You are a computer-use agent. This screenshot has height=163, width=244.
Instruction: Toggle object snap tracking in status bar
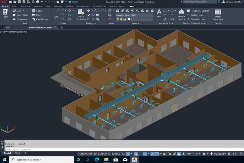153,154
